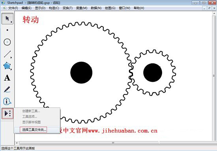Click the document icon left of 文件 menu
This screenshot has width=217, height=151.
tap(5, 8)
